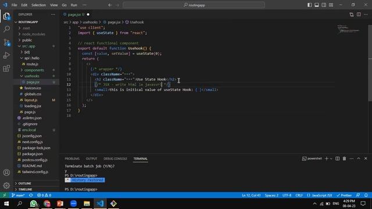The height and width of the screenshot is (209, 372).
Task: Open errors and warnings count in status bar
Action: 44,195
